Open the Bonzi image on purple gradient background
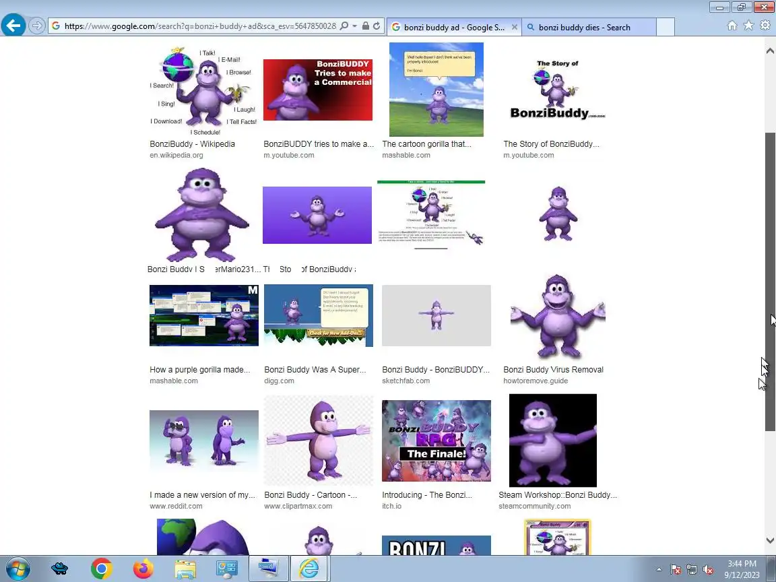The height and width of the screenshot is (582, 776). [x=317, y=215]
